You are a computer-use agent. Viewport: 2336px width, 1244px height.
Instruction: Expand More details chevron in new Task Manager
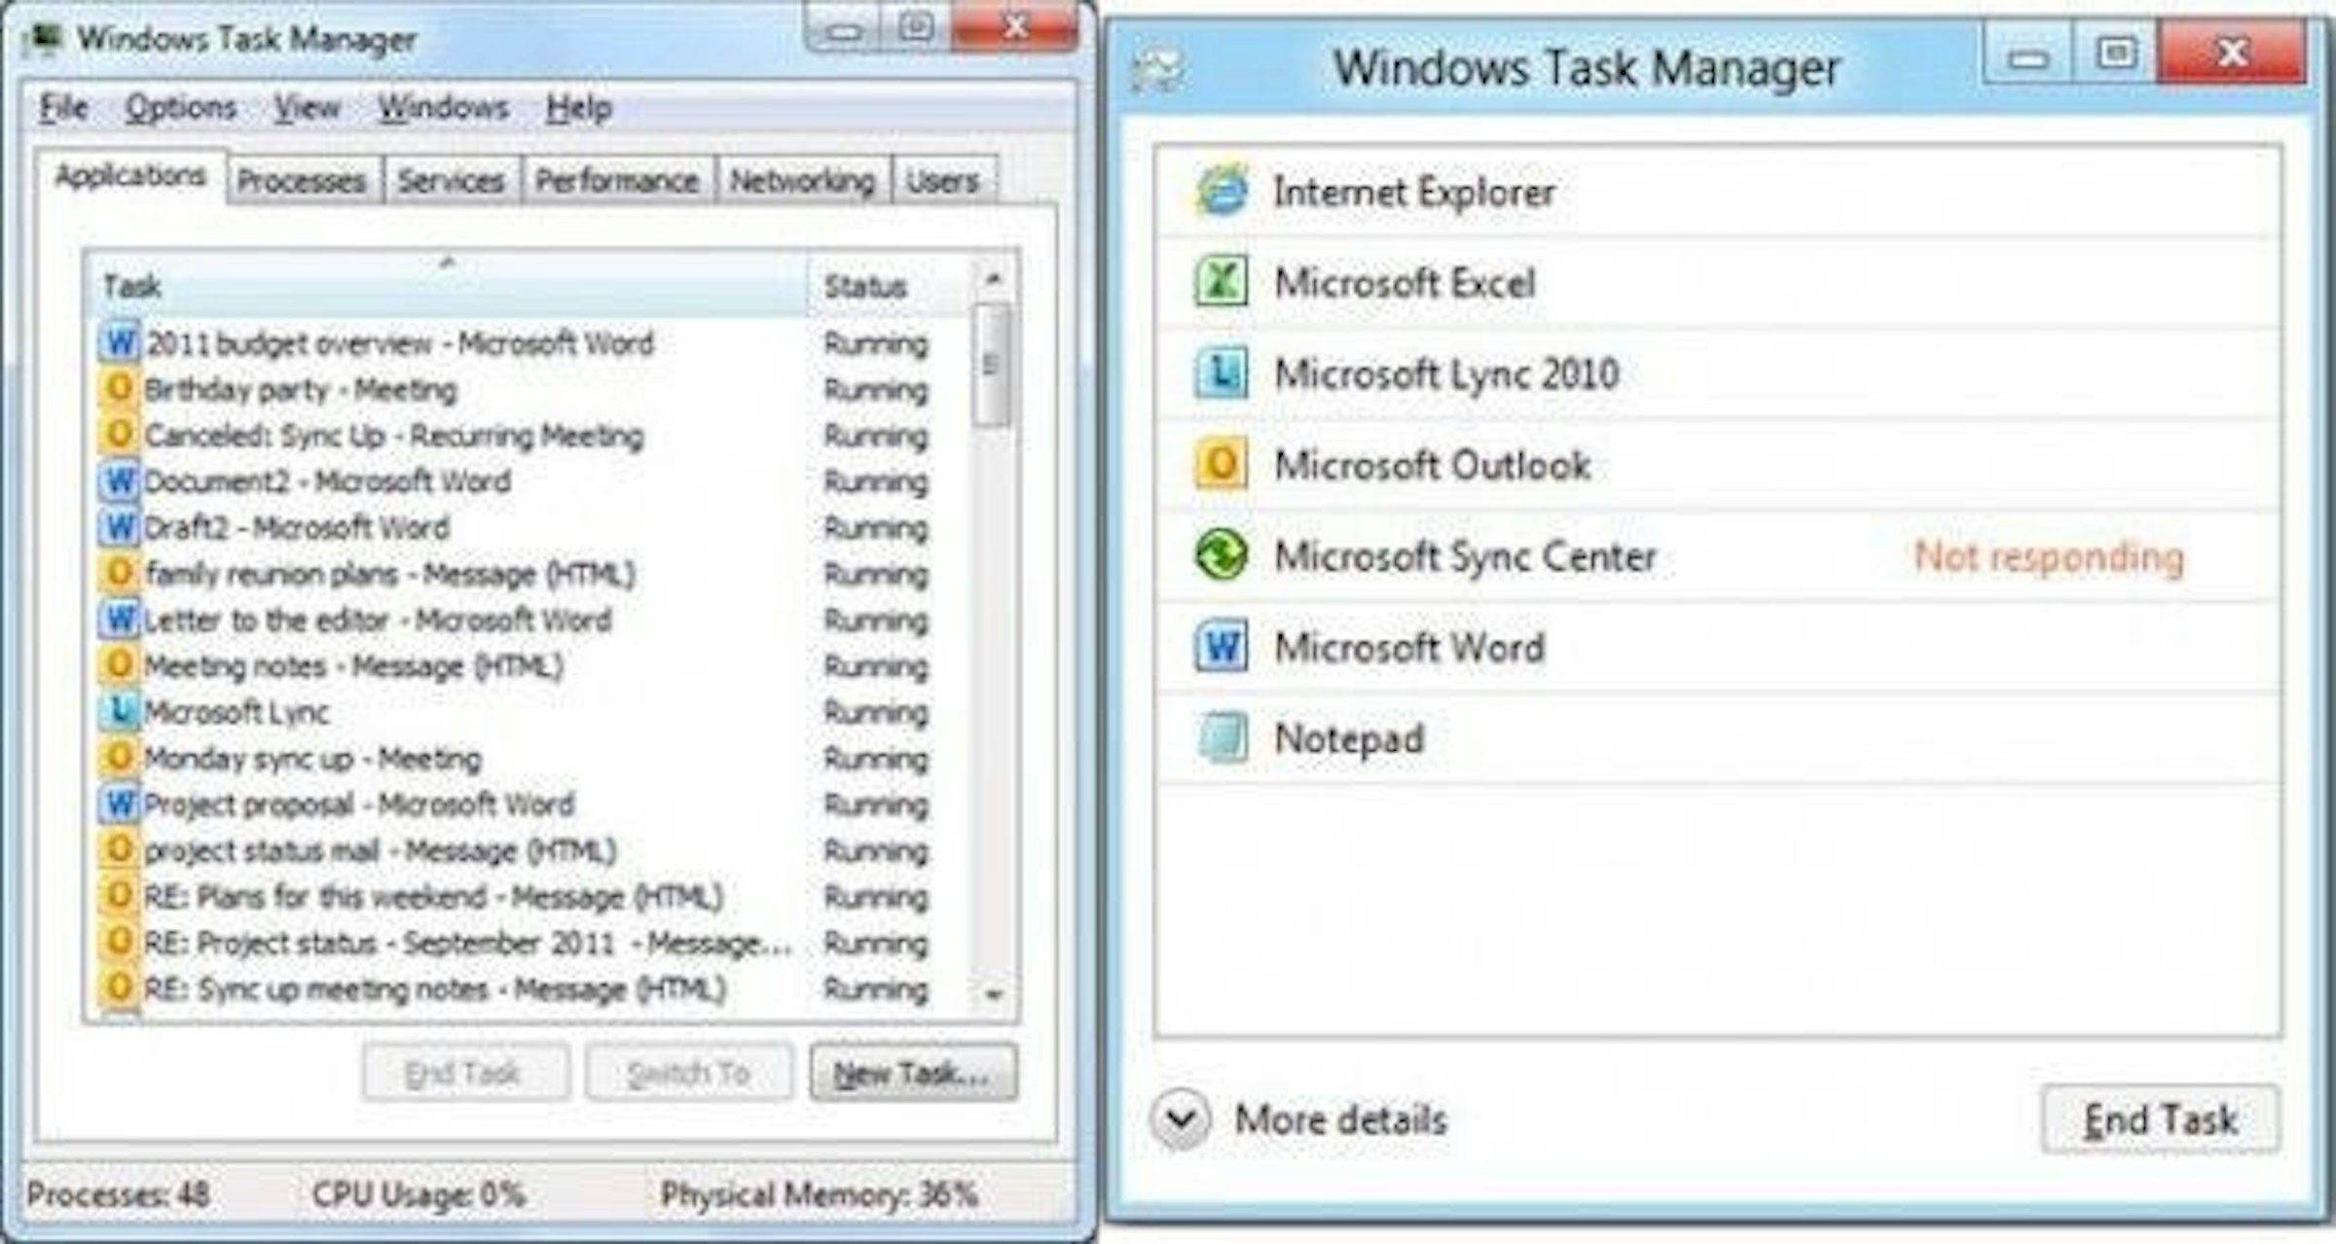pos(1181,1120)
